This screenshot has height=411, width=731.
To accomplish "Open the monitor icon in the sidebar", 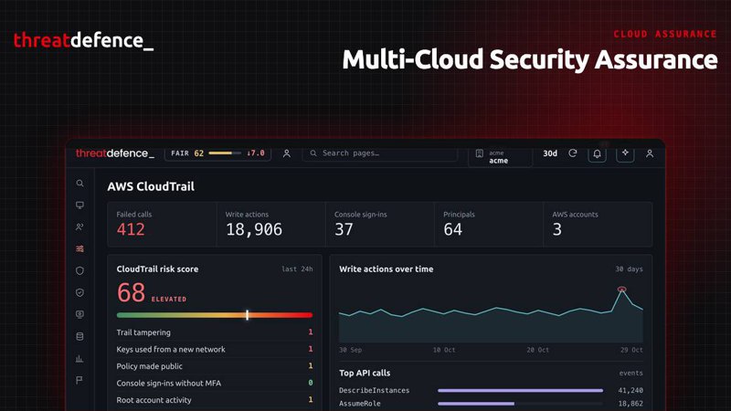I will (x=79, y=205).
